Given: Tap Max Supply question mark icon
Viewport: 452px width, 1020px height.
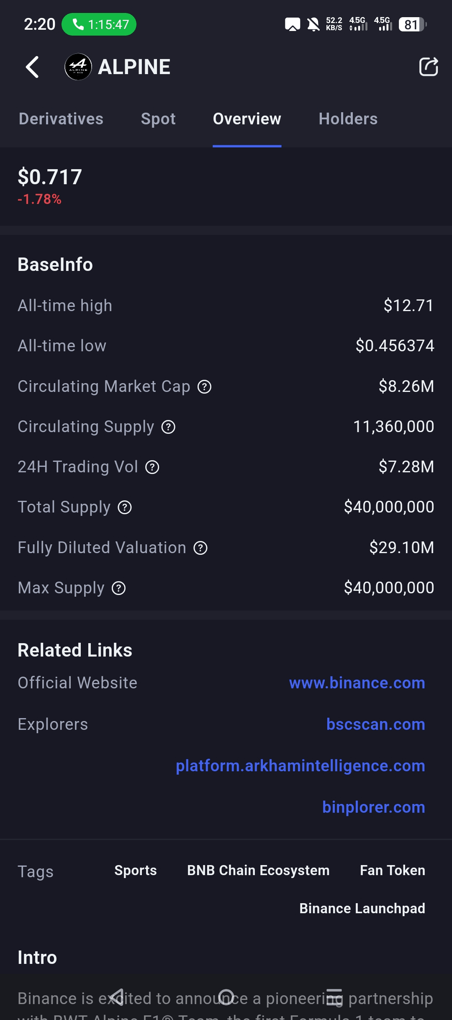Looking at the screenshot, I should 119,588.
